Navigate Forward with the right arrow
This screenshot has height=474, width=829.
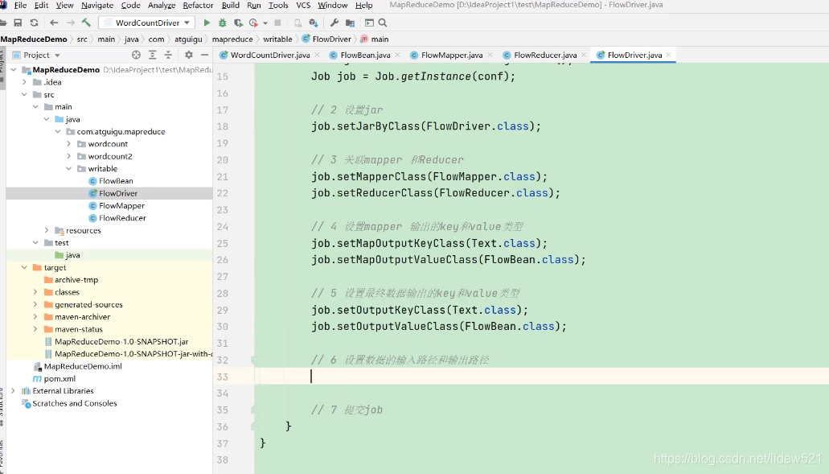pos(70,23)
